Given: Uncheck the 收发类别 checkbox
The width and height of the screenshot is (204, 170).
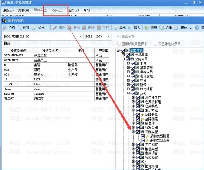Looking at the screenshot, I should [138, 127].
